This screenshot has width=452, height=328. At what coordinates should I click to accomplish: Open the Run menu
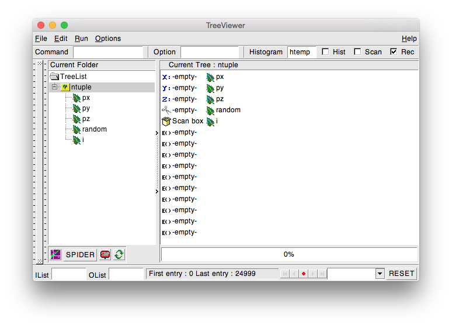(x=81, y=39)
